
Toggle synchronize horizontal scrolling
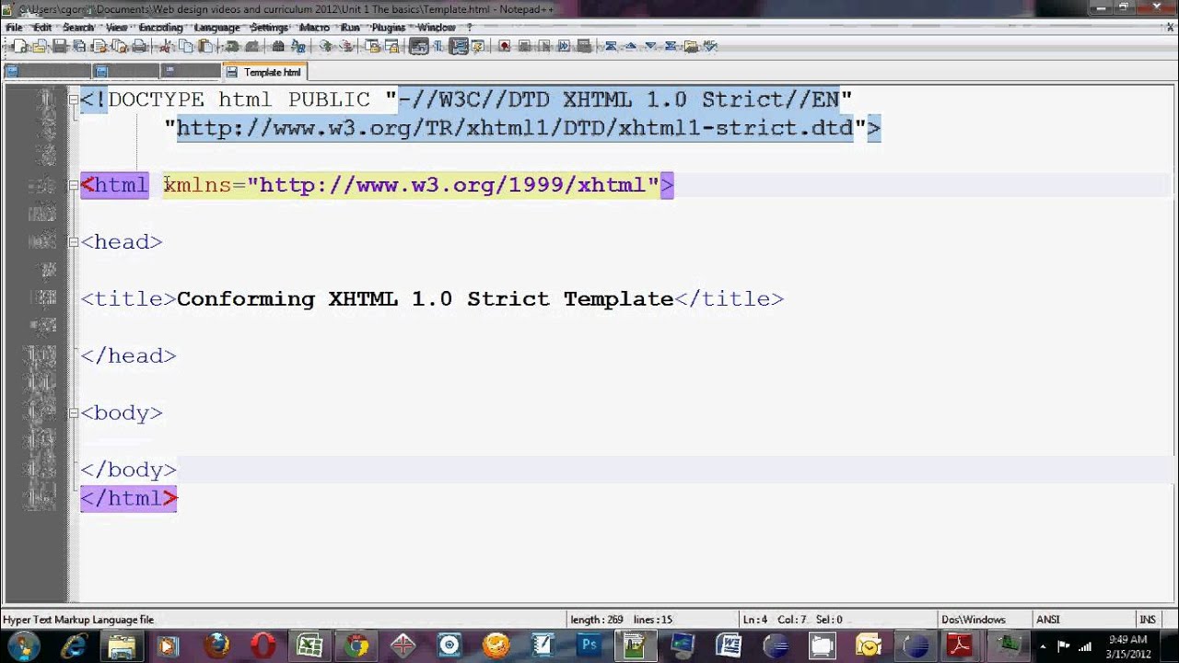391,46
